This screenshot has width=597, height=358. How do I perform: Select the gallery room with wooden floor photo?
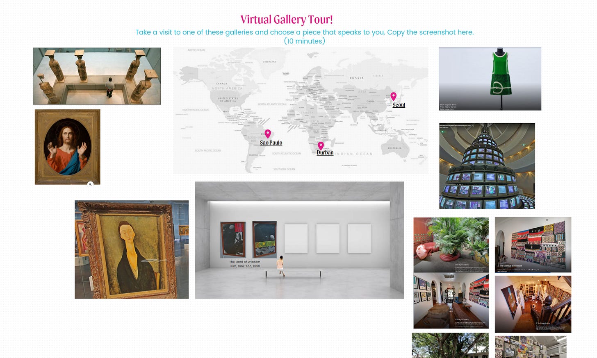click(451, 301)
